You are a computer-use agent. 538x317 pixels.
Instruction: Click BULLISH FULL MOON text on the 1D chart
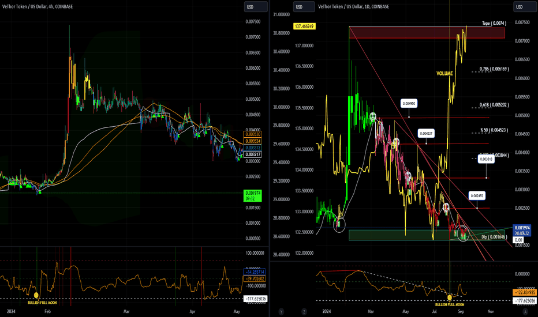tap(450, 305)
